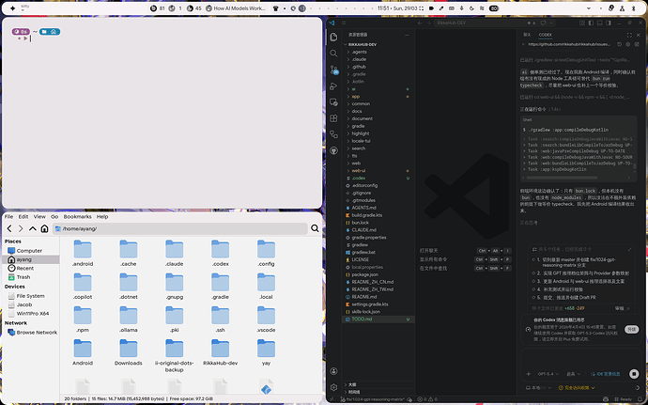Open Accounts icon in VS Code activity bar

pos(334,371)
